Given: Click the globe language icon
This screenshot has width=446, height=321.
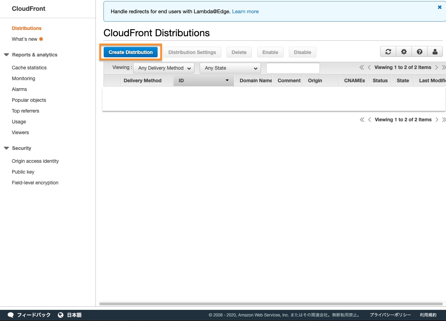Looking at the screenshot, I should click(61, 315).
